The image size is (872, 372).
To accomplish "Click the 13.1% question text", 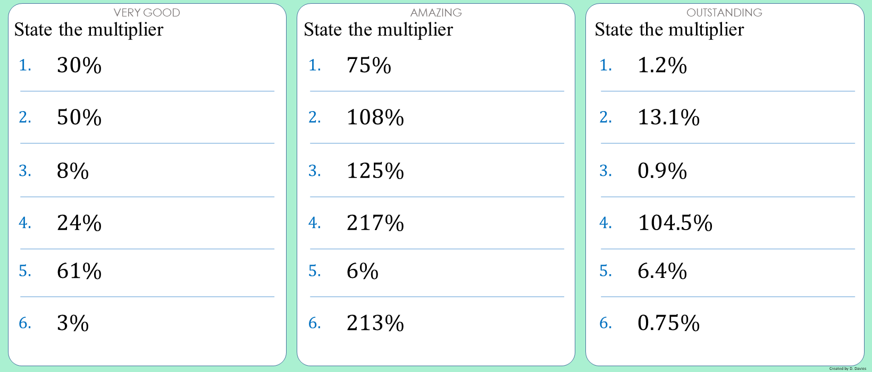I will pyautogui.click(x=668, y=117).
